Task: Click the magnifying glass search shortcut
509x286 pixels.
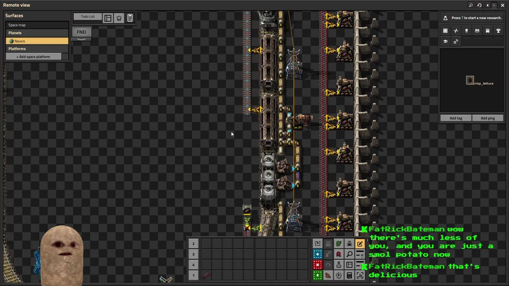Action: pos(349,254)
